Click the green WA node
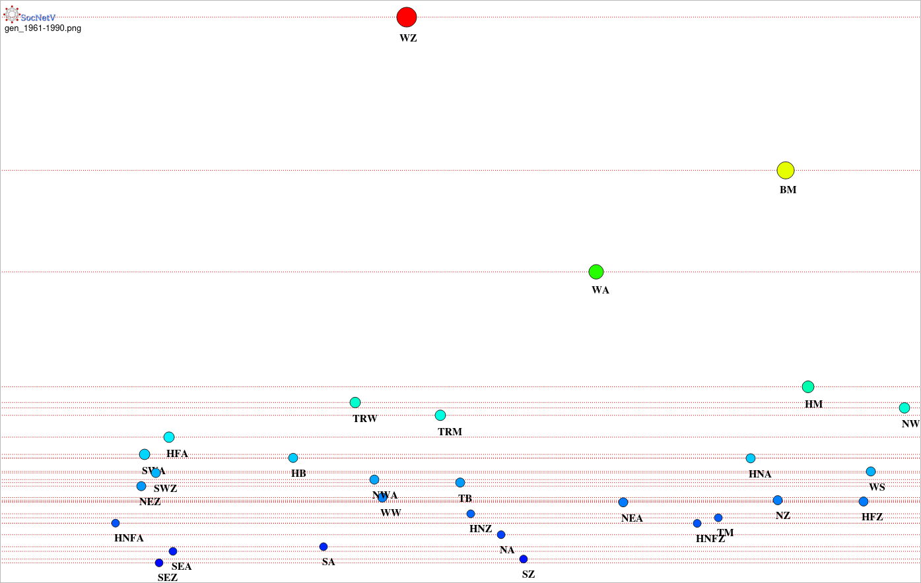921x583 pixels. 596,272
